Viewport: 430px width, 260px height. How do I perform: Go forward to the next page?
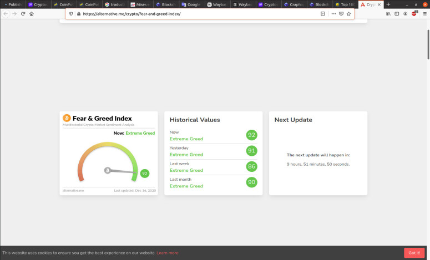(x=14, y=14)
